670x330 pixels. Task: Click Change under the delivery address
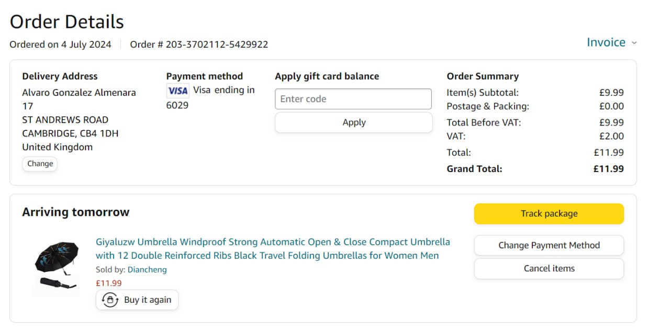click(40, 164)
